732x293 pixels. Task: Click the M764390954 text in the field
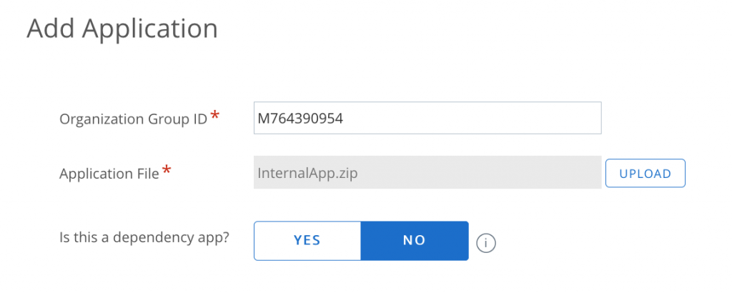tap(300, 119)
